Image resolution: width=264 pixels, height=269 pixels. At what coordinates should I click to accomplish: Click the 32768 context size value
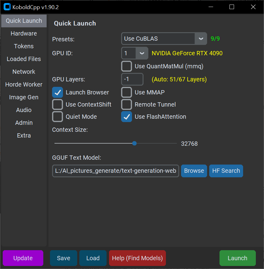click(x=189, y=144)
